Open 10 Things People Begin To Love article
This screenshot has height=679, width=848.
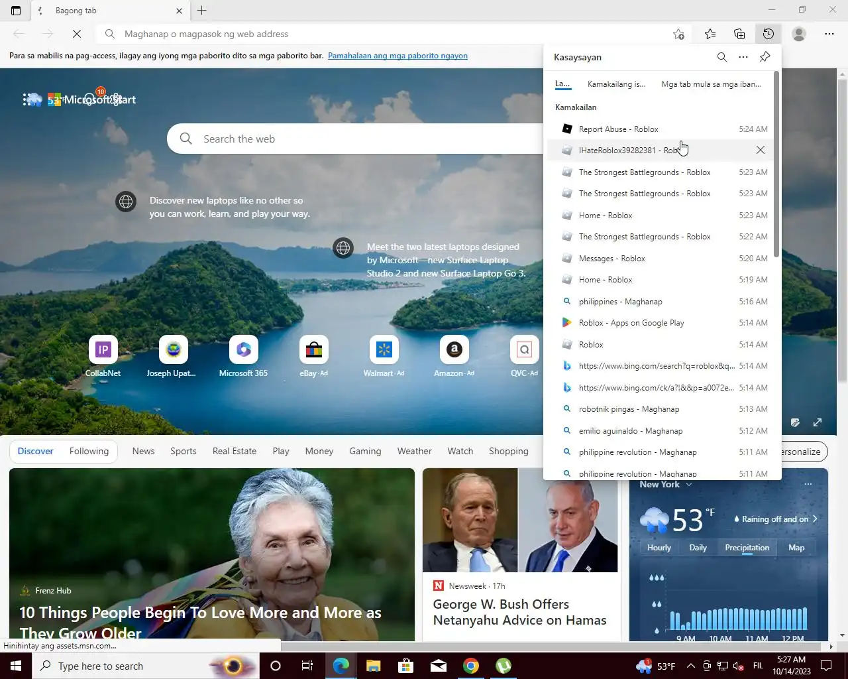(x=200, y=622)
